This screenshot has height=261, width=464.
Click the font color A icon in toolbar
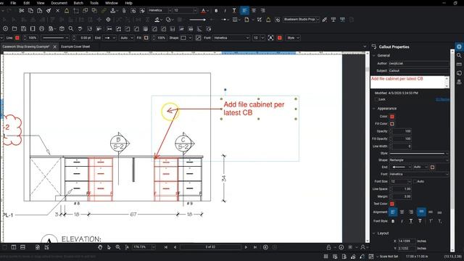203,11
